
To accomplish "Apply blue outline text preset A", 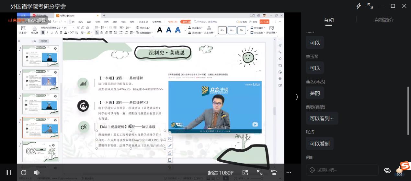I will coord(178,30).
